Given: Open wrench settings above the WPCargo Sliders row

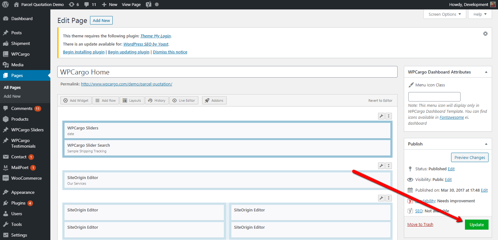Looking at the screenshot, I should (381, 116).
